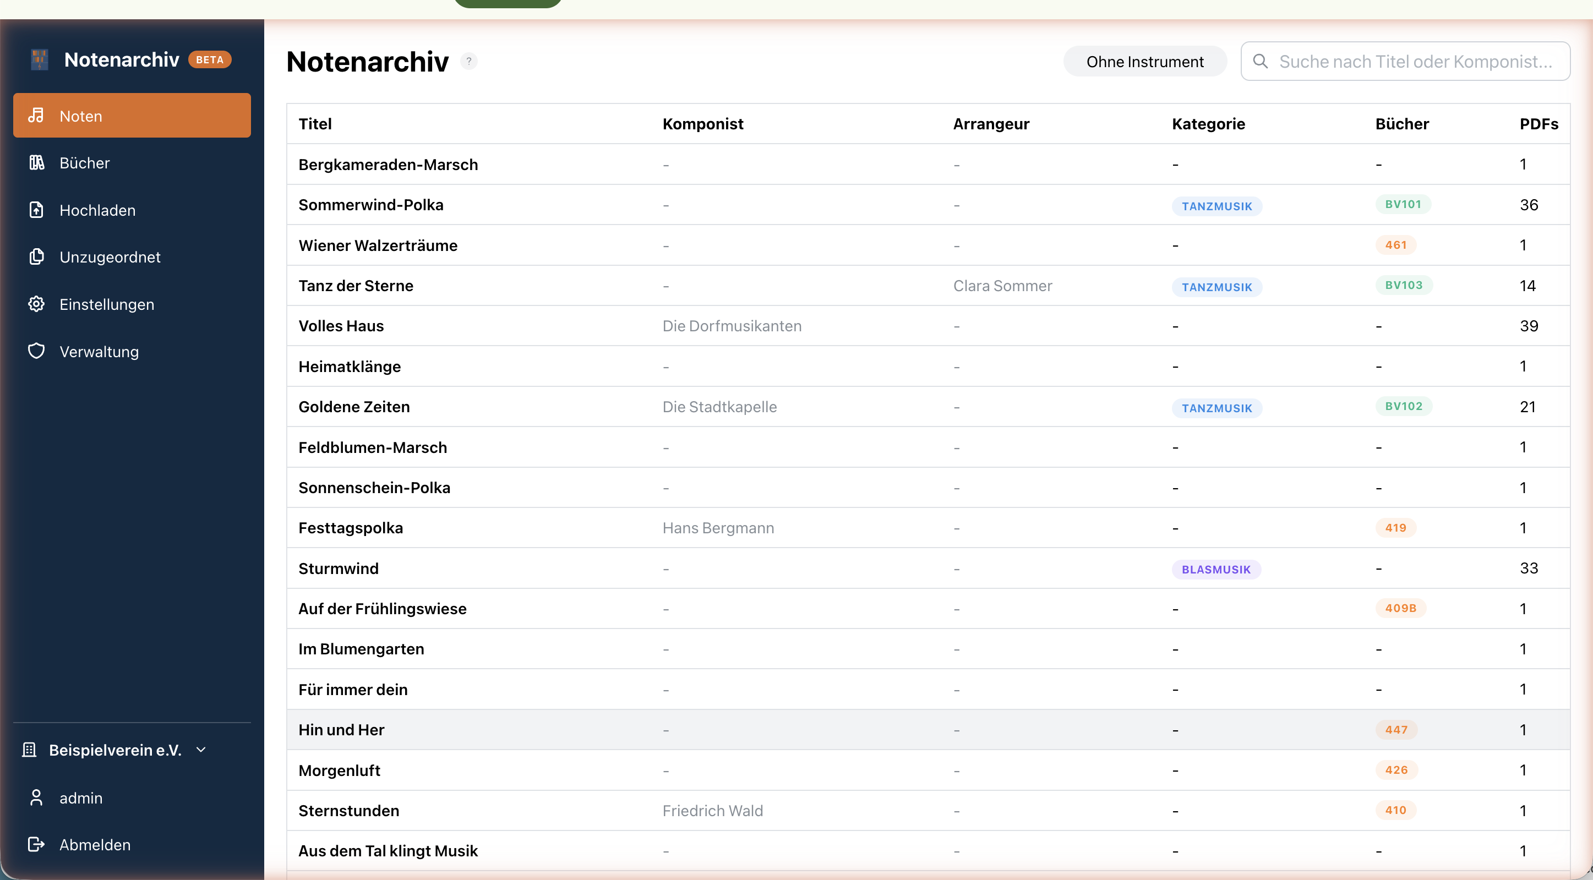1593x880 pixels.
Task: Open Bücher via the book icon
Action: tap(36, 163)
